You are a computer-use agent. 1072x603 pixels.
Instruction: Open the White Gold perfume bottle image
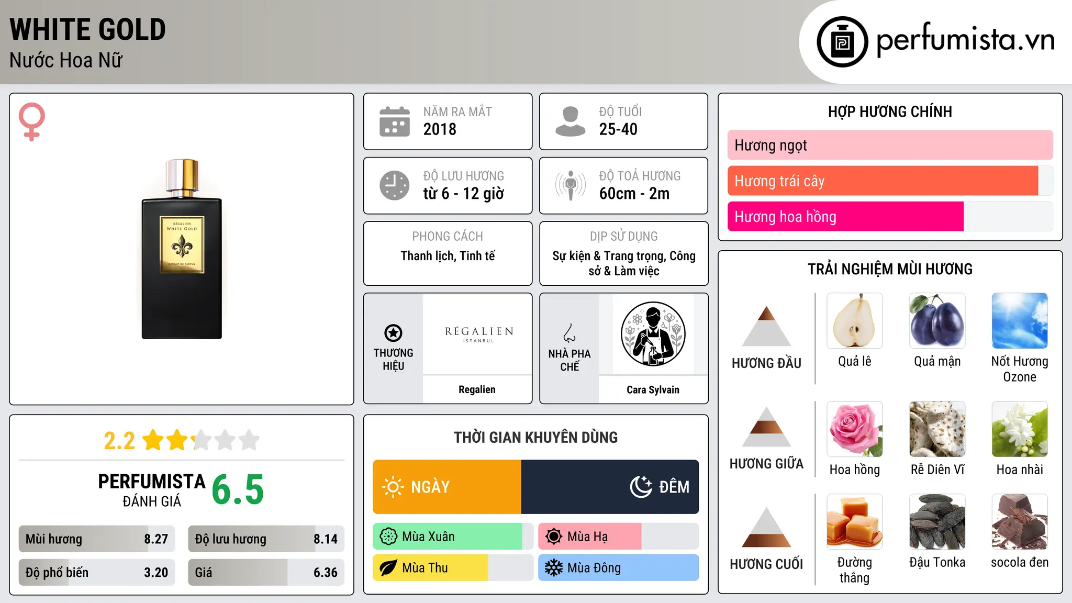click(x=182, y=249)
